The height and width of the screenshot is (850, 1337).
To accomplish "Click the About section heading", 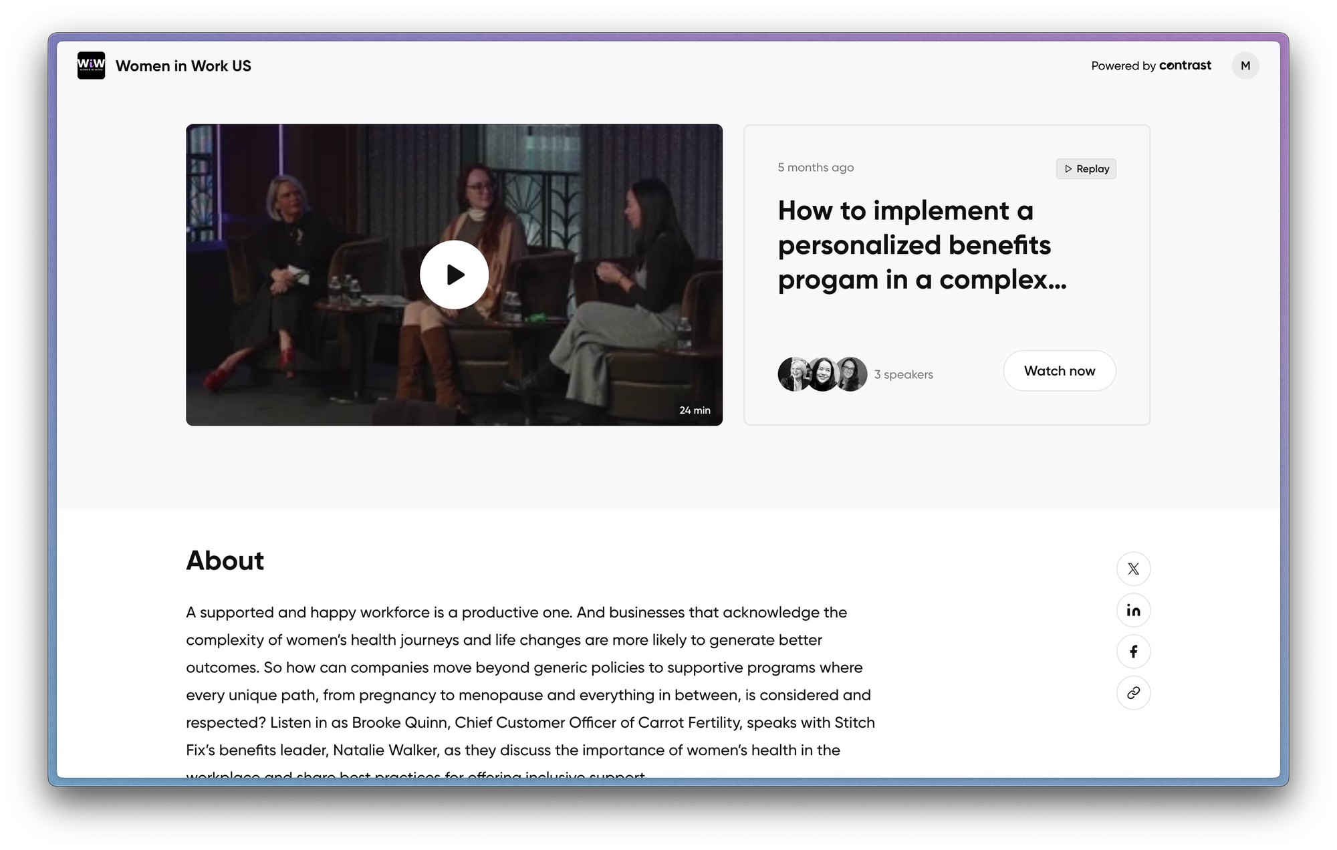I will [225, 561].
